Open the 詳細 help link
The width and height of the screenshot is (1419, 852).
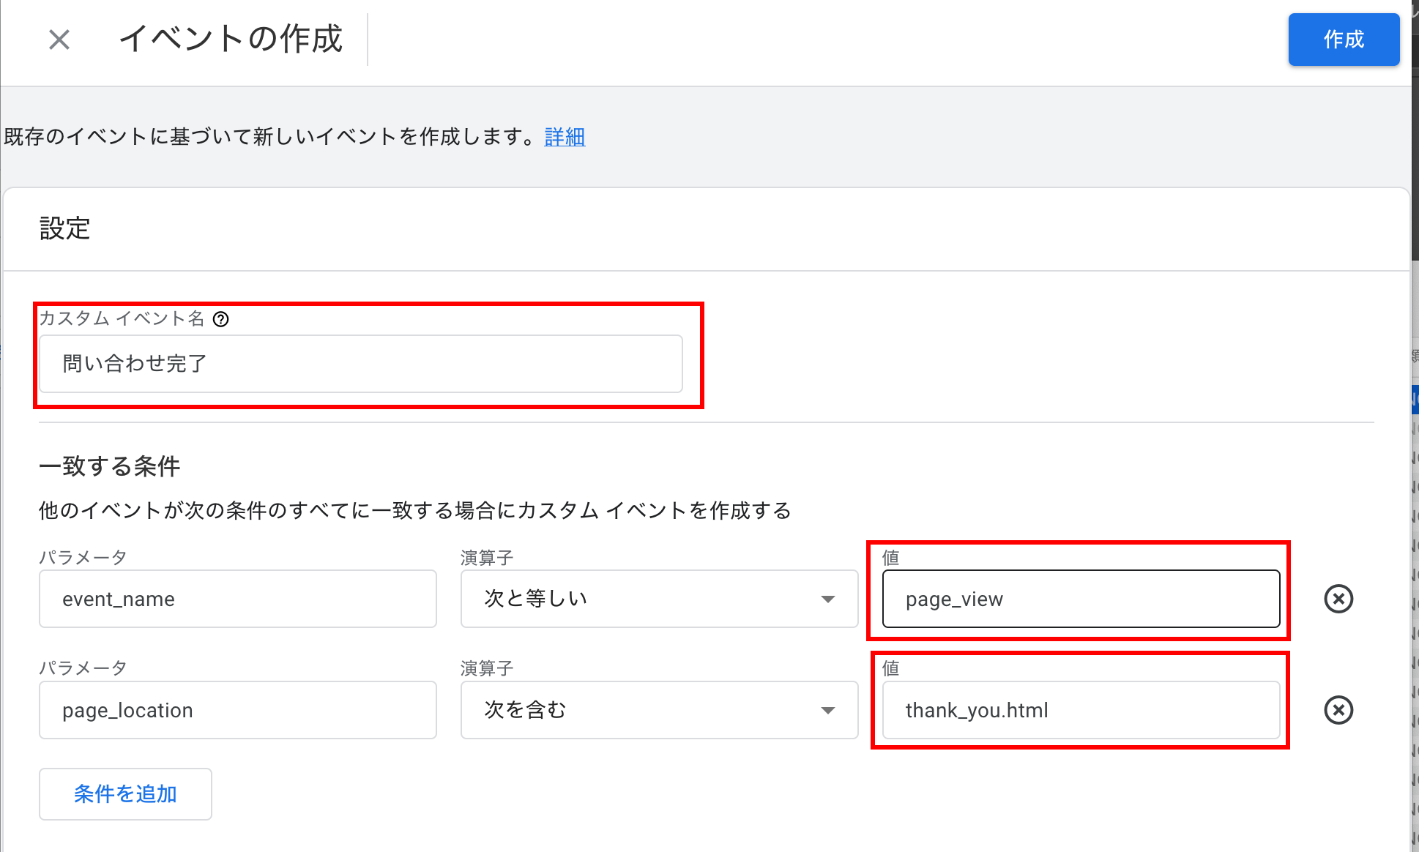(565, 137)
